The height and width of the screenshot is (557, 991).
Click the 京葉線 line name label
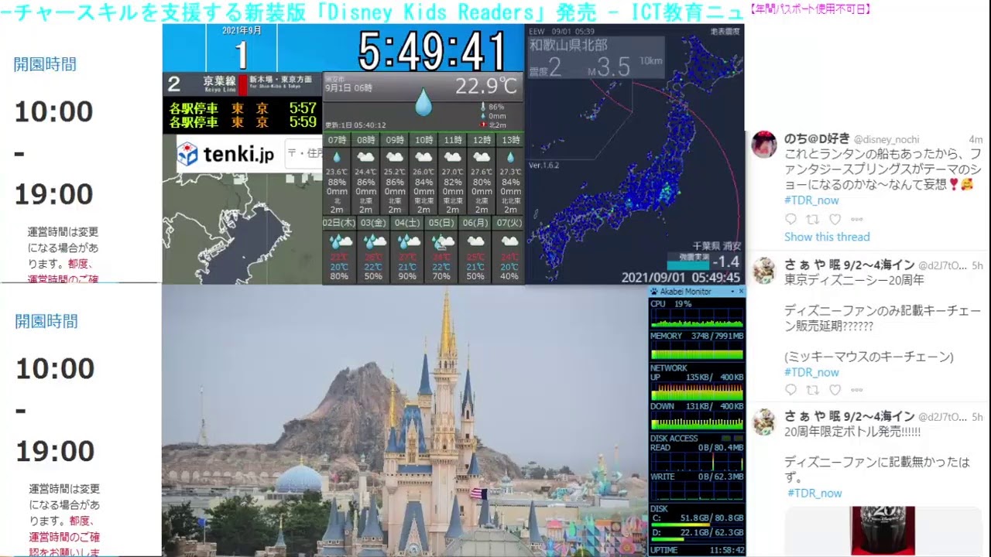[x=218, y=80]
